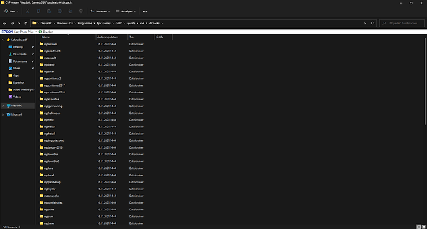Select the mpheist3 folder
This screenshot has width=427, height=229.
coord(50,127)
